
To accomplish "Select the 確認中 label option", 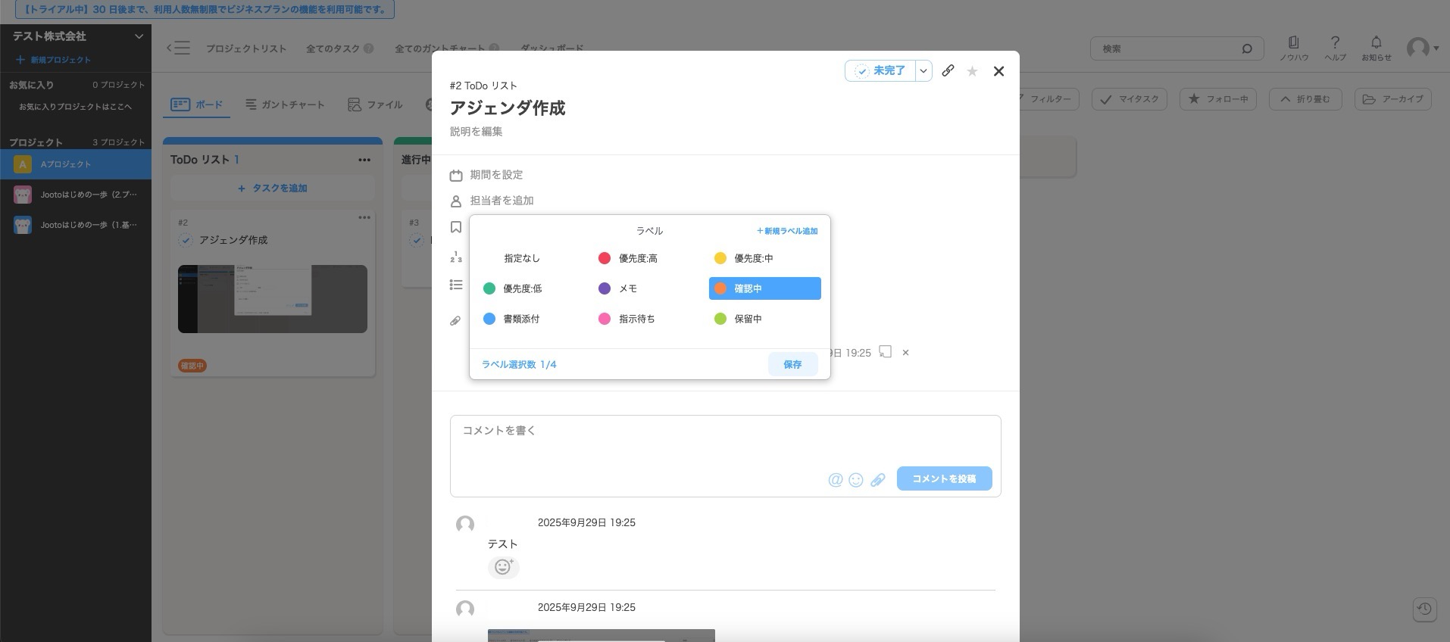I will 764,288.
